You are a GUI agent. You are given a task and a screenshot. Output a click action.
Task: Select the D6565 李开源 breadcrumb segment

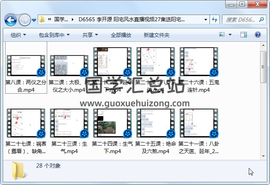point(132,19)
